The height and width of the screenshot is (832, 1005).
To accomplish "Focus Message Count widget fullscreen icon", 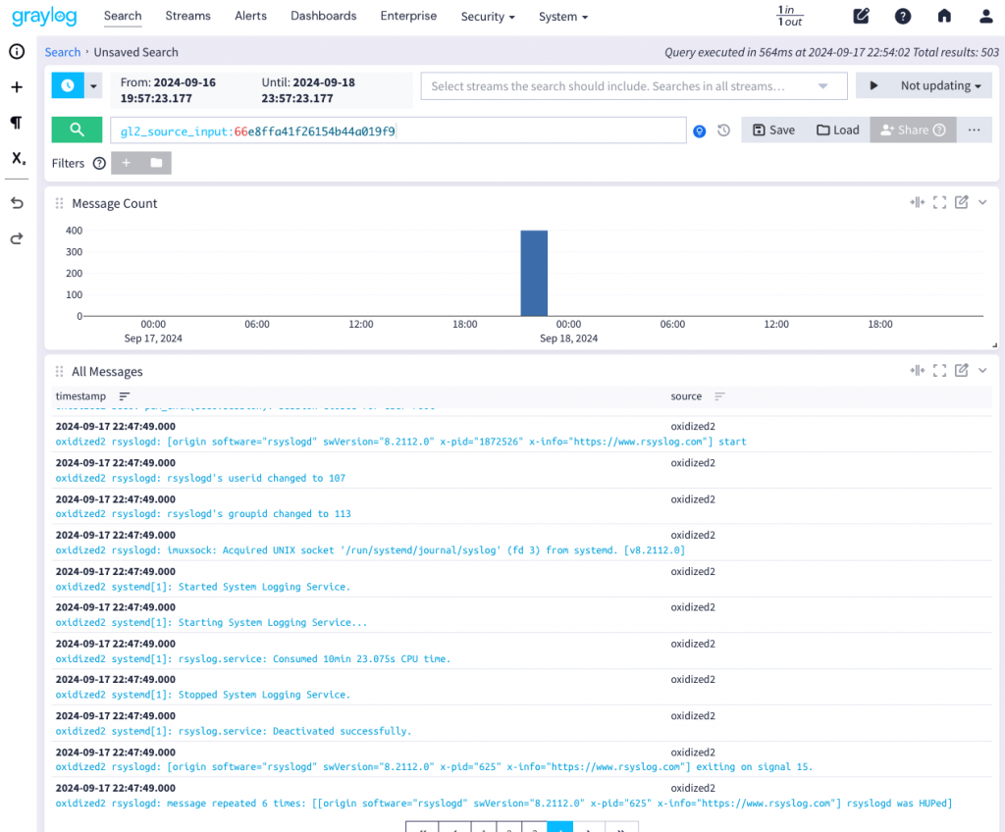I will pyautogui.click(x=939, y=202).
